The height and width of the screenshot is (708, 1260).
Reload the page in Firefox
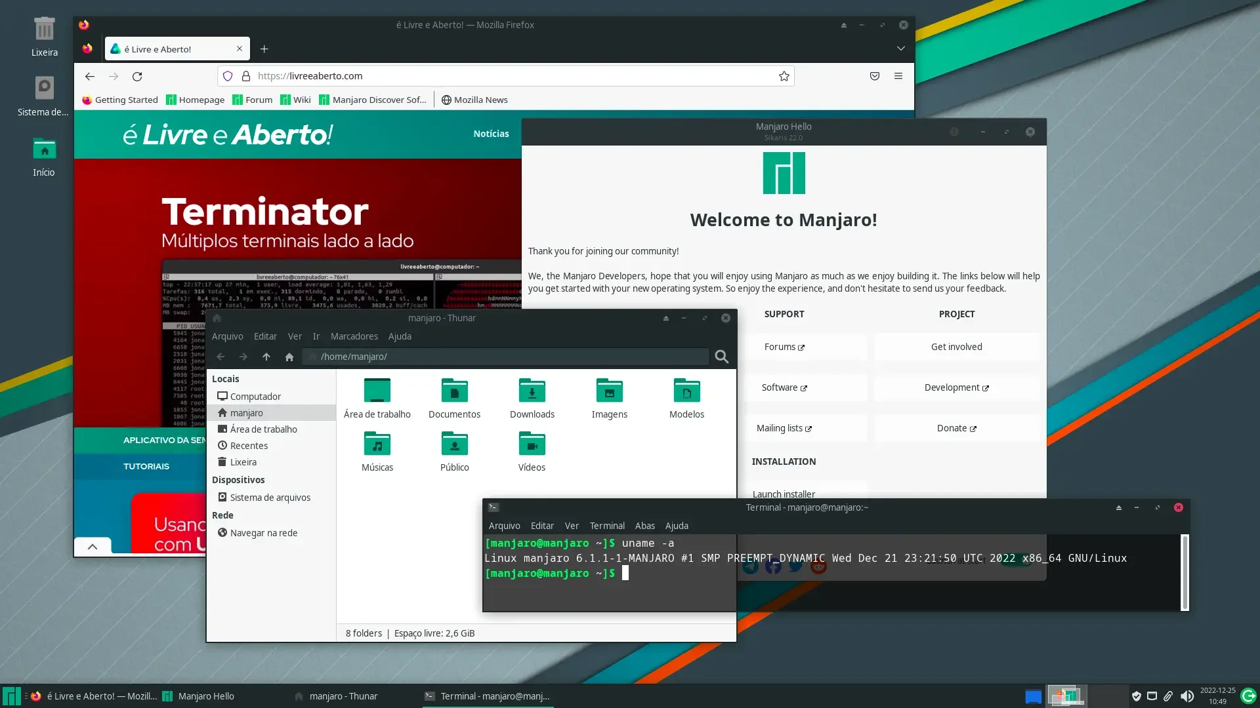point(137,77)
